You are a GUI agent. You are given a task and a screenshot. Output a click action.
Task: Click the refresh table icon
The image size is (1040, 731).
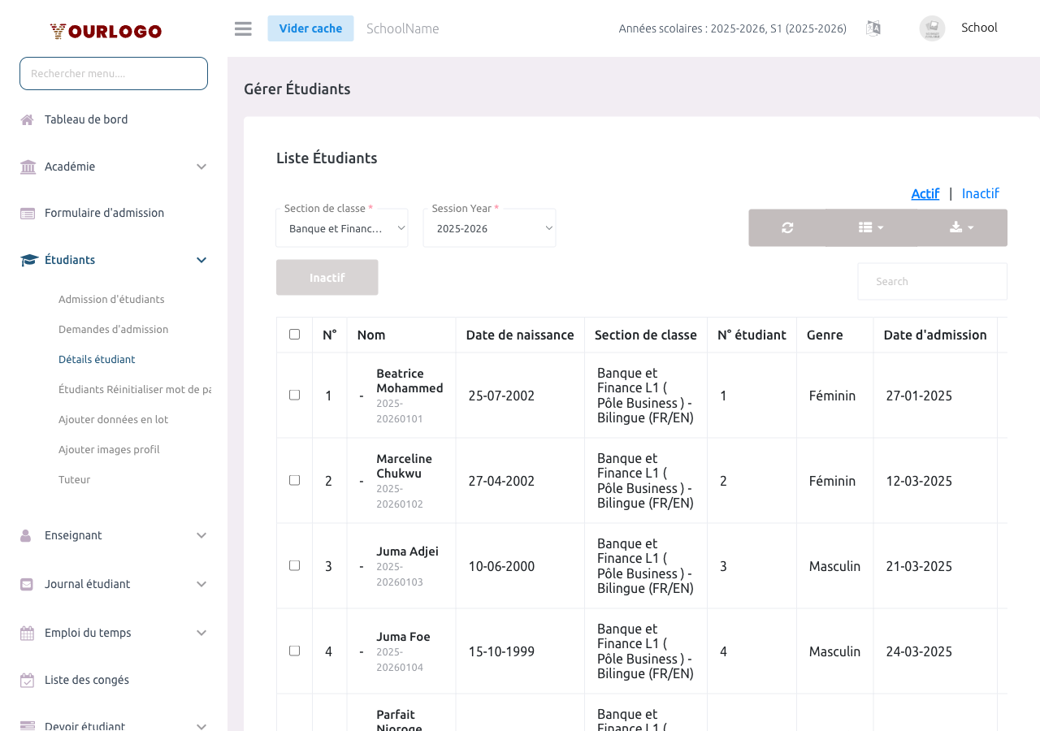(x=786, y=227)
